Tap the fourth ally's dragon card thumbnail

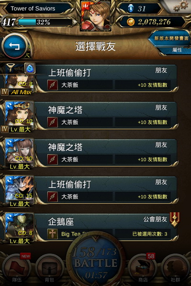point(20,190)
